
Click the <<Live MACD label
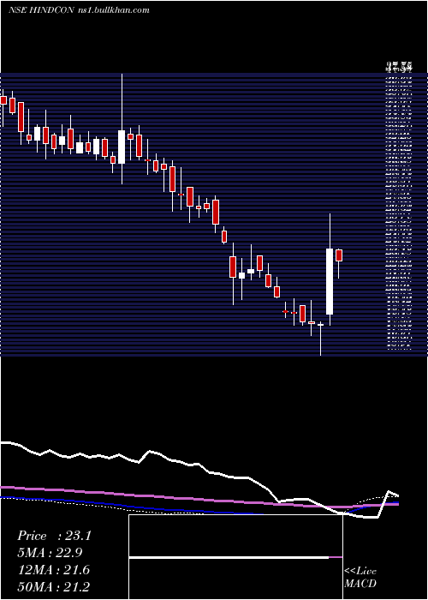coord(360,577)
